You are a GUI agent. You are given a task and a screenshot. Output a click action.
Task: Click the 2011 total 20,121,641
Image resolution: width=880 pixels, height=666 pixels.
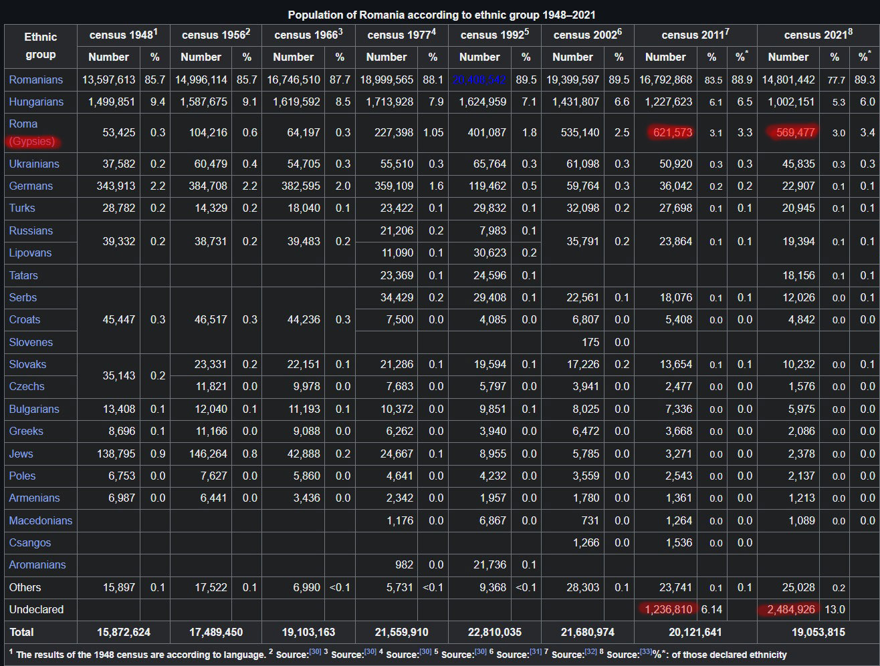pos(695,632)
